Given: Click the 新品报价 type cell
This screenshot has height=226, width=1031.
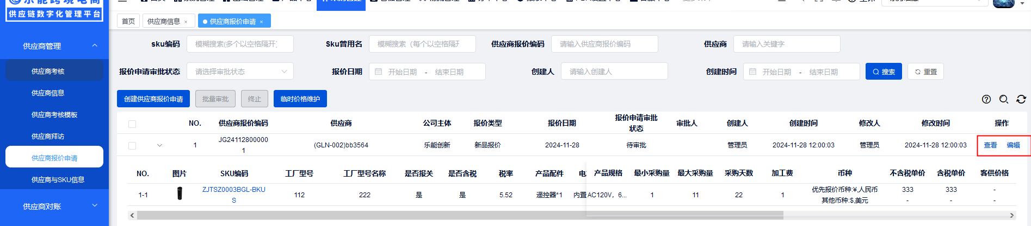Looking at the screenshot, I should coord(487,145).
